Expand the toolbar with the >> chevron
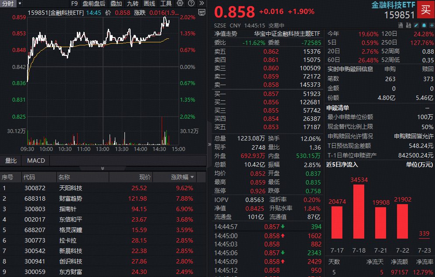Screen dimensions: 435x277 pos(202,3)
